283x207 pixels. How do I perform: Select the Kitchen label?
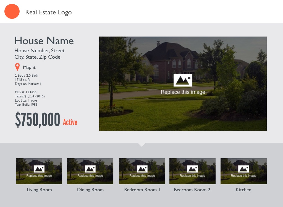tap(243, 190)
